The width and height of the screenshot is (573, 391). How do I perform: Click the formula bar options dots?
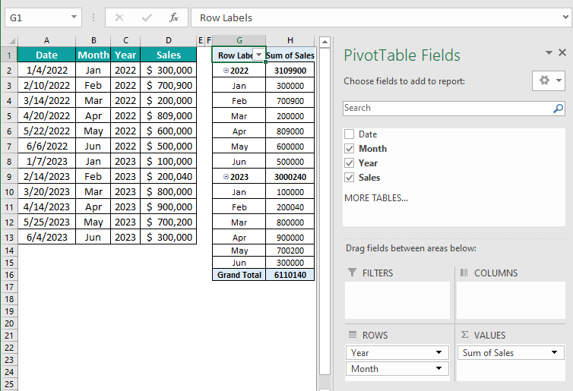point(93,17)
